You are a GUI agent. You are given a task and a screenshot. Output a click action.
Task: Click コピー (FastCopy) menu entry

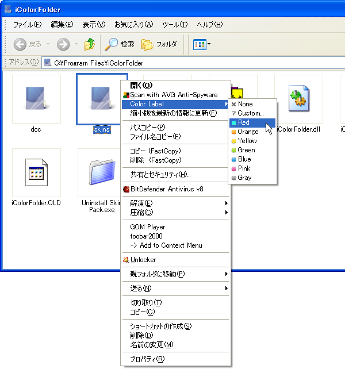pyautogui.click(x=176, y=151)
